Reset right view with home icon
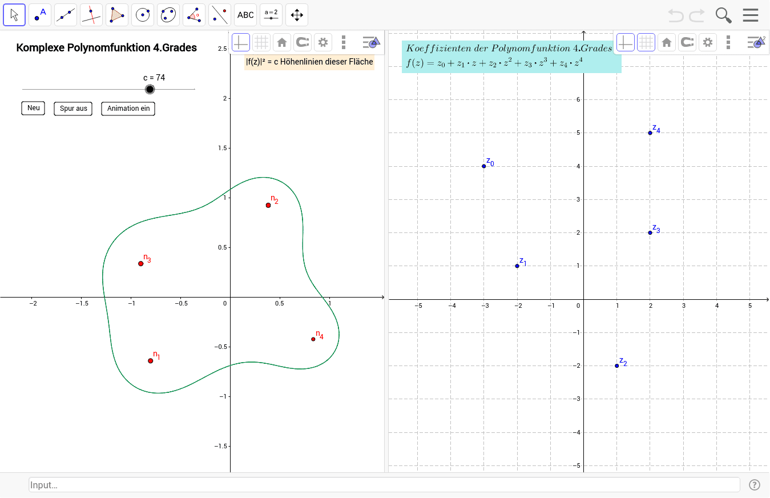The image size is (770, 498). pos(666,42)
